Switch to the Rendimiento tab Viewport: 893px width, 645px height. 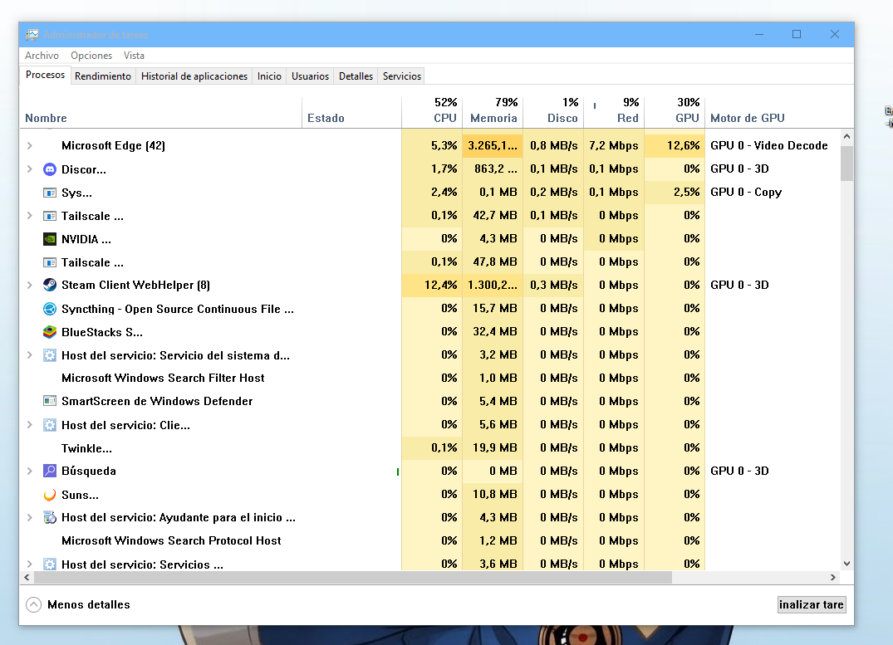pyautogui.click(x=103, y=76)
